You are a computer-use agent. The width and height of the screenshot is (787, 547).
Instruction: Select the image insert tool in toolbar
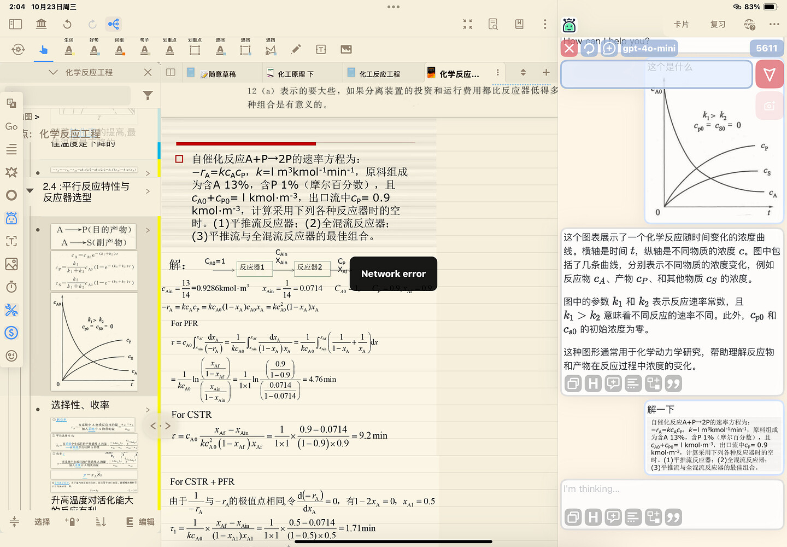(x=346, y=50)
